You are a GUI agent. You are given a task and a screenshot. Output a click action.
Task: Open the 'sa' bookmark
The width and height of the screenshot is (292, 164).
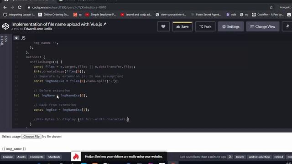pyautogui.click(x=78, y=15)
